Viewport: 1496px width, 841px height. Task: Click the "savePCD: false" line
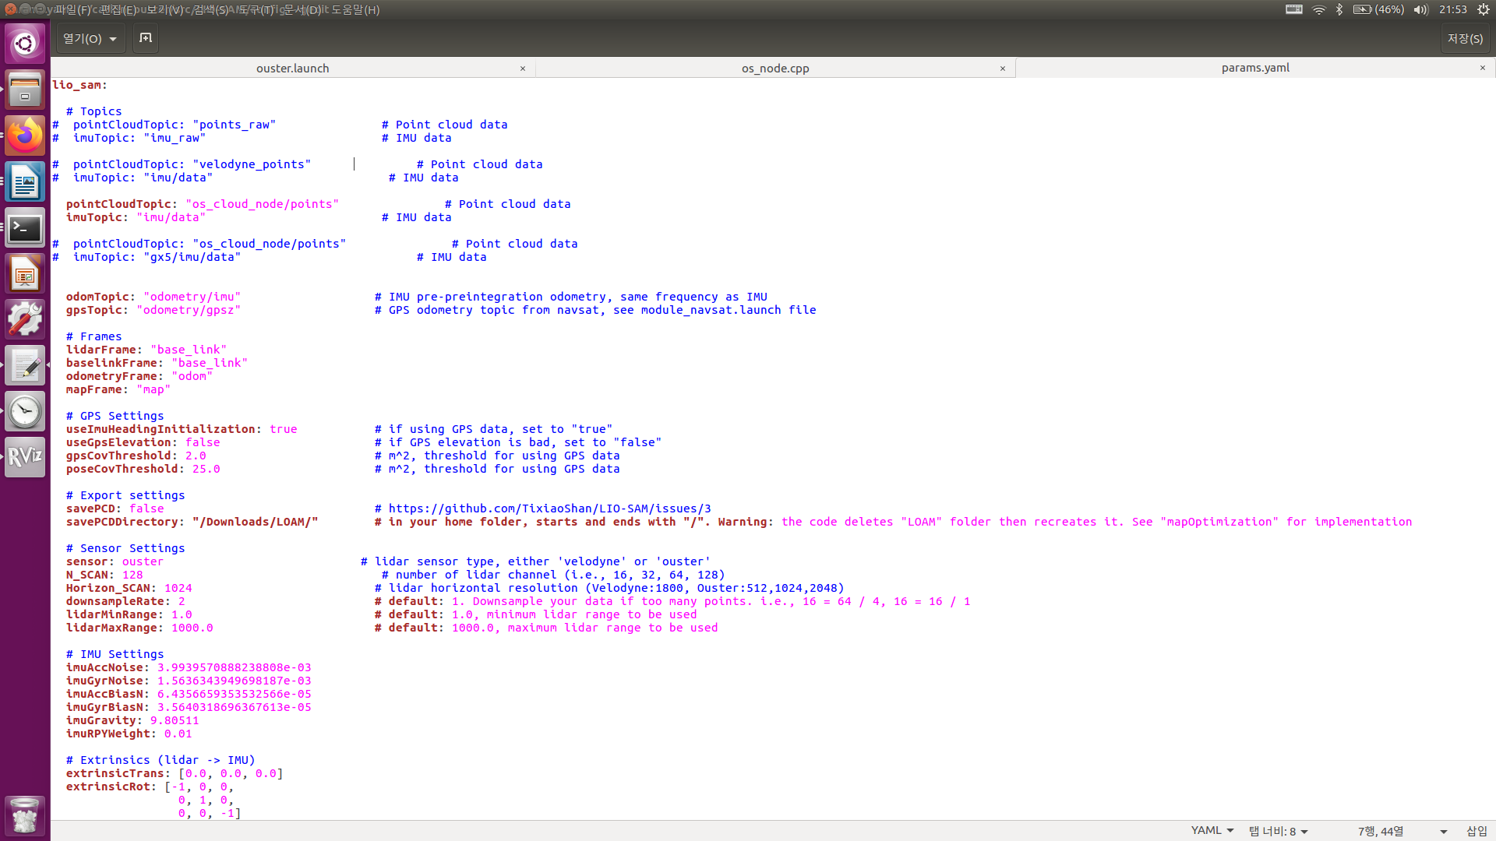pyautogui.click(x=115, y=508)
